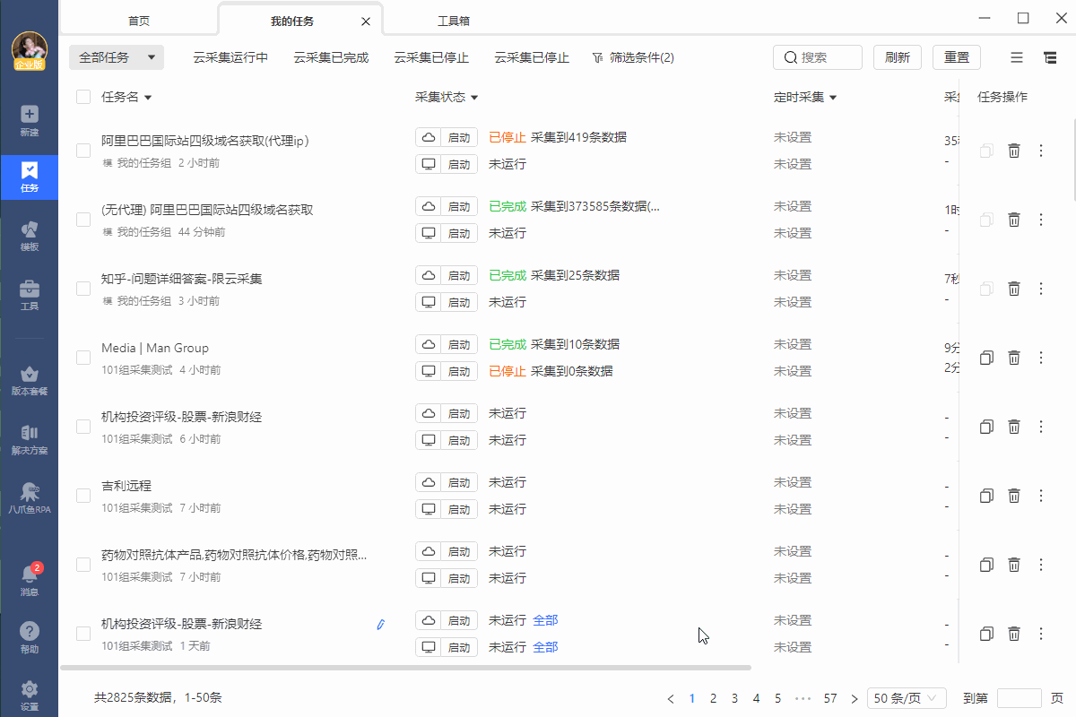The width and height of the screenshot is (1076, 717).
Task: Click the horizontal scrollbar under the table
Action: point(405,668)
